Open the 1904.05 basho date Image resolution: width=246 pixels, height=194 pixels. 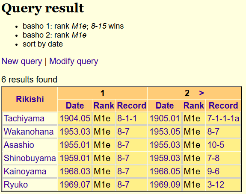[x=75, y=118]
